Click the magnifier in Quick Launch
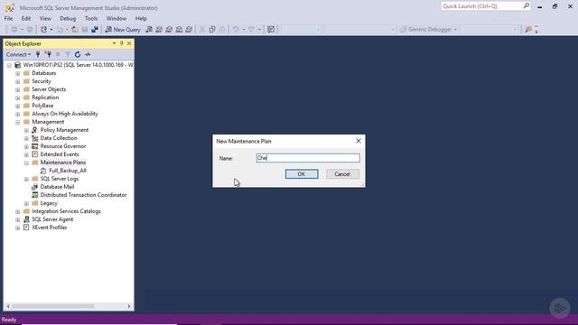 pos(526,6)
